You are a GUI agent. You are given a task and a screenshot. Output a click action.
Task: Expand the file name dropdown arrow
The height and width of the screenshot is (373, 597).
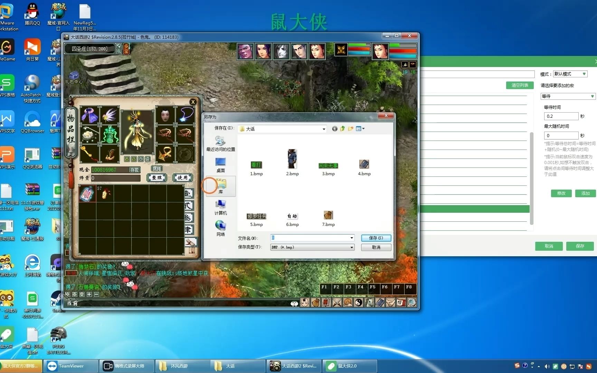[352, 238]
